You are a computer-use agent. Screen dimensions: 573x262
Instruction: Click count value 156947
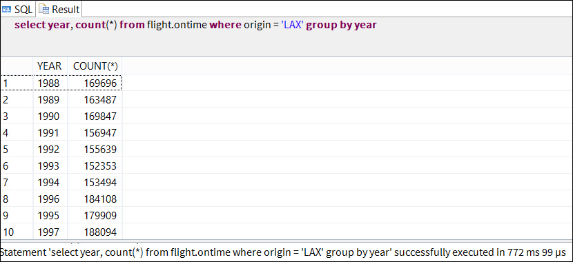[x=95, y=133]
